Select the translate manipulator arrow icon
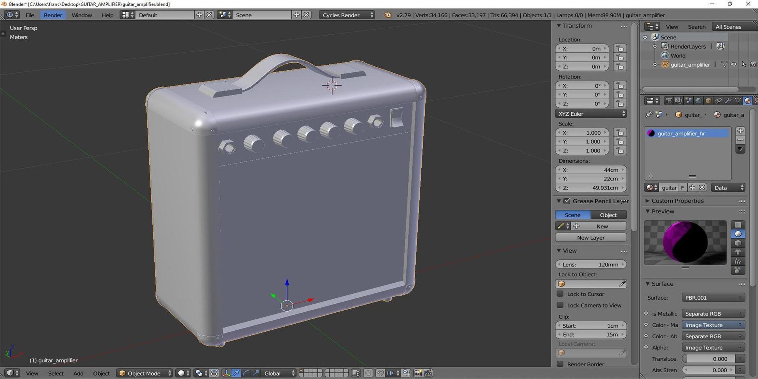758x379 pixels. (x=236, y=373)
